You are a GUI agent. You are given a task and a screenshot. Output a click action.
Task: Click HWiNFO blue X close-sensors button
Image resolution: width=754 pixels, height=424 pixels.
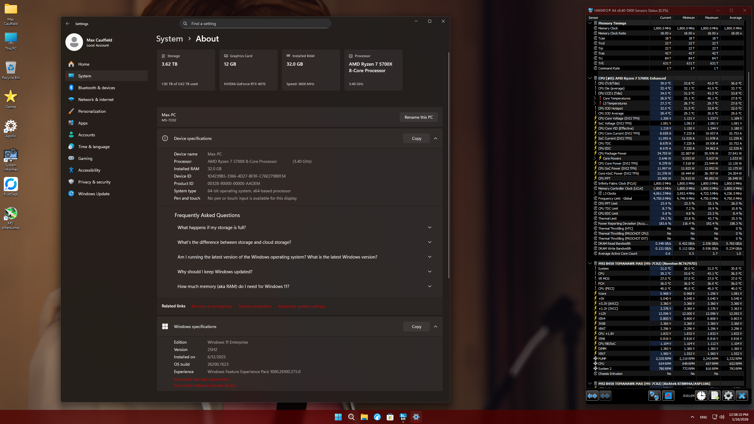pyautogui.click(x=742, y=396)
